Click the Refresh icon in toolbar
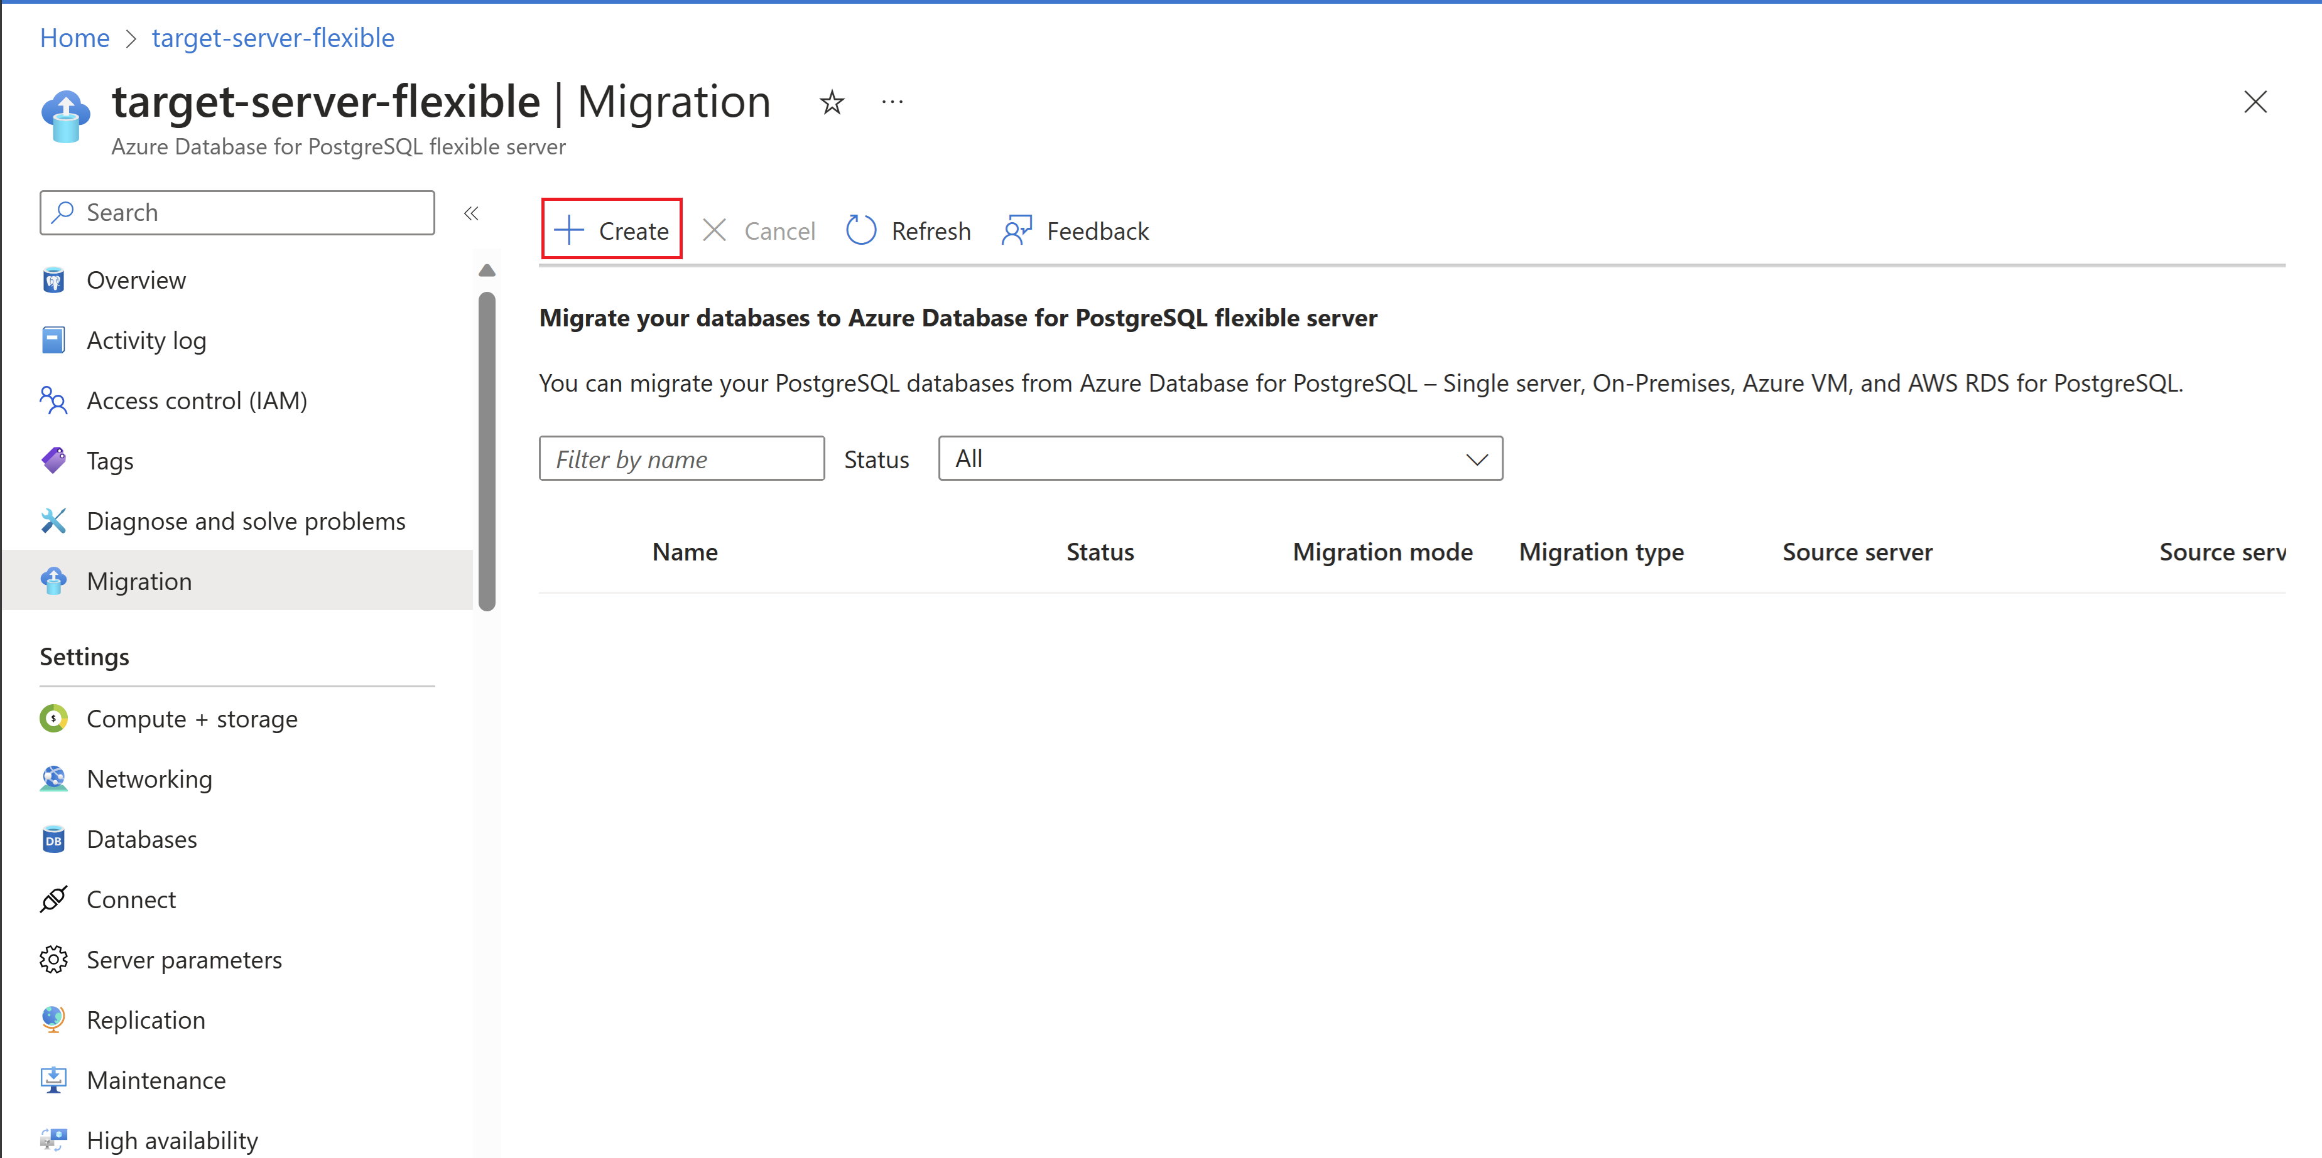 pos(861,230)
